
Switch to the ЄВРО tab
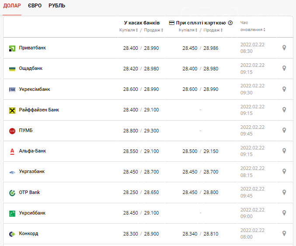(x=35, y=6)
